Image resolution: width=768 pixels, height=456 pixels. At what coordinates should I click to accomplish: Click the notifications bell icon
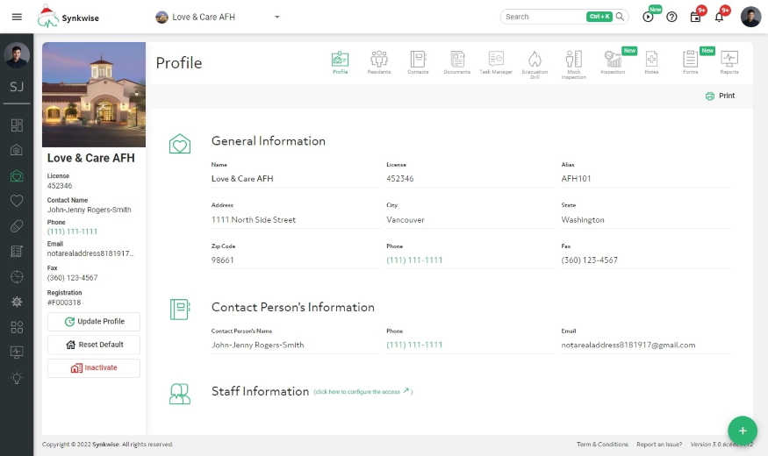coord(719,17)
